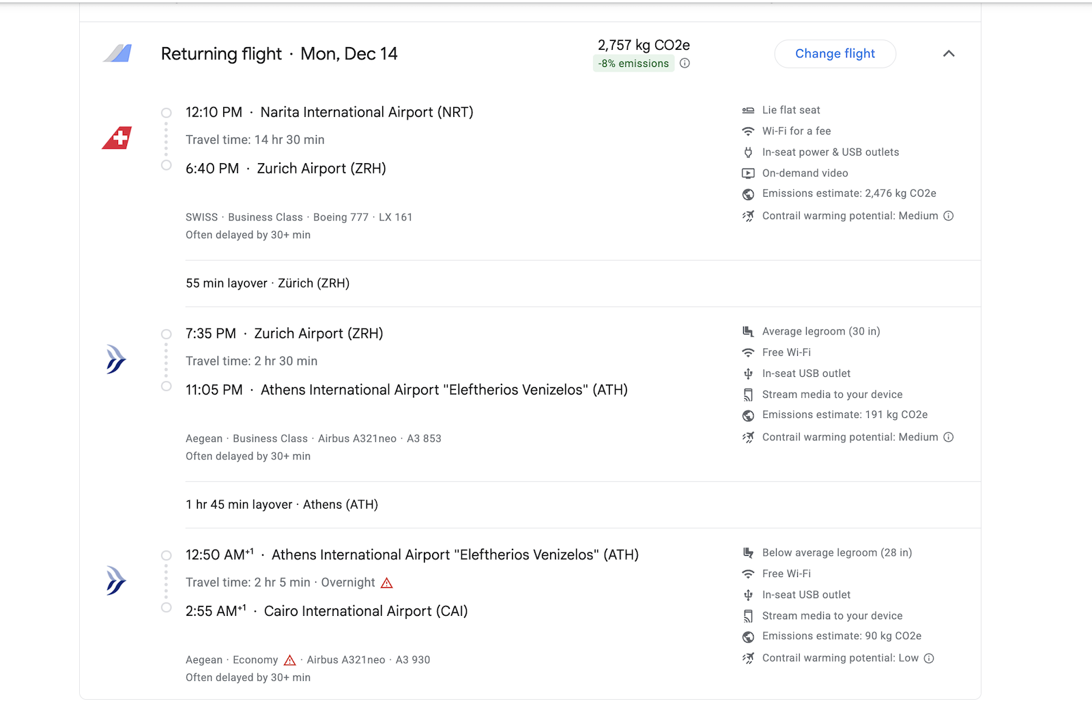The image size is (1092, 708).
Task: Open contrail info icon for flight A3 853
Action: pos(949,437)
